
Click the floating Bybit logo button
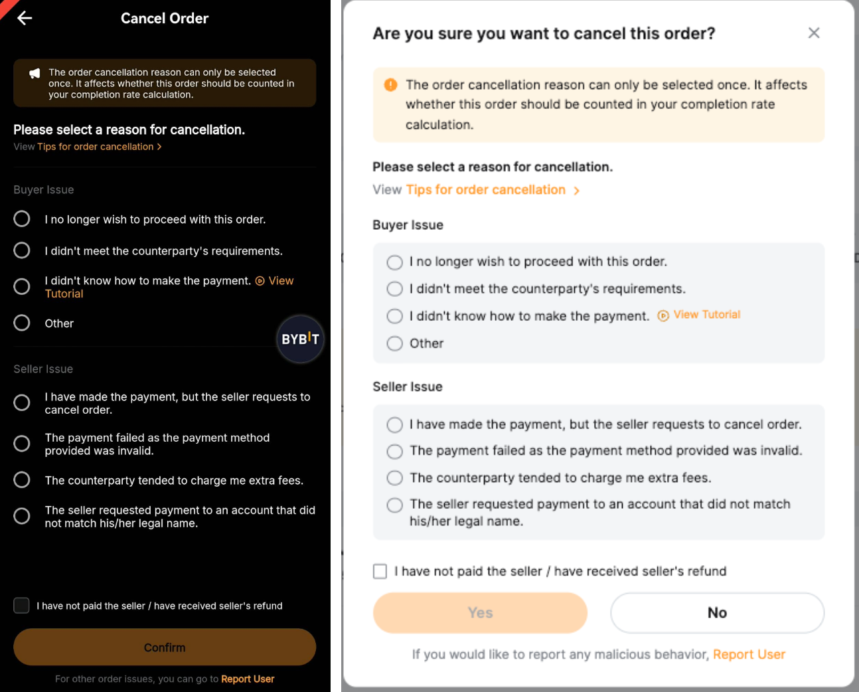point(300,339)
